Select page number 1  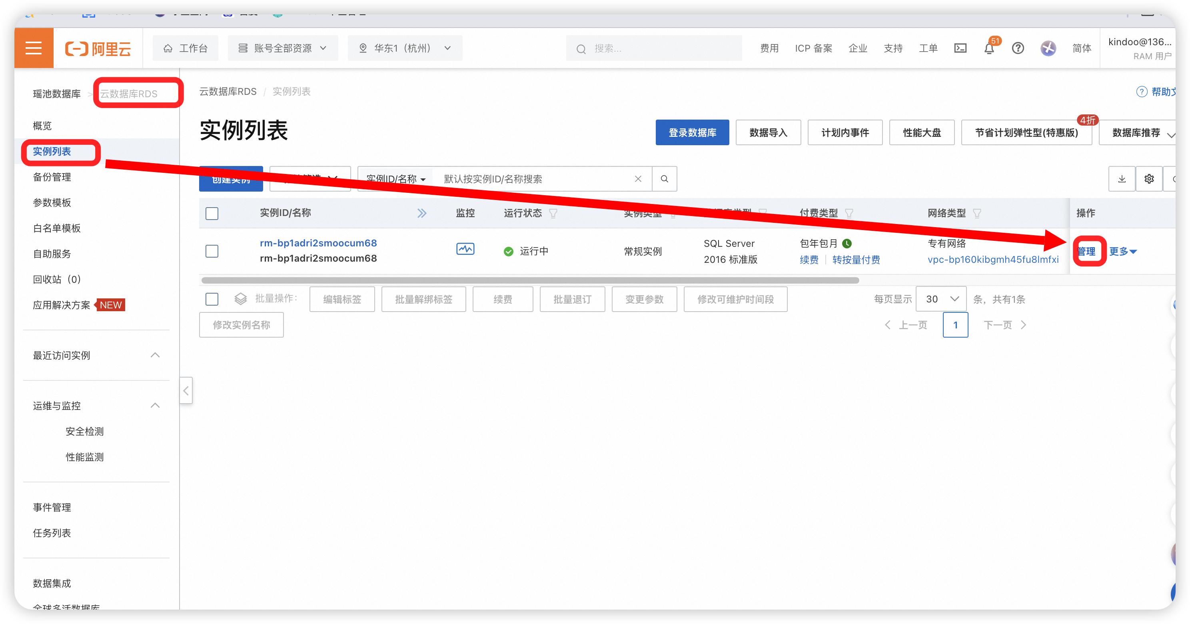coord(955,325)
